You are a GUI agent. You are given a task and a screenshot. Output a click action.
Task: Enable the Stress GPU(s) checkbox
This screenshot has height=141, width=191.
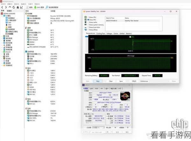point(88,30)
